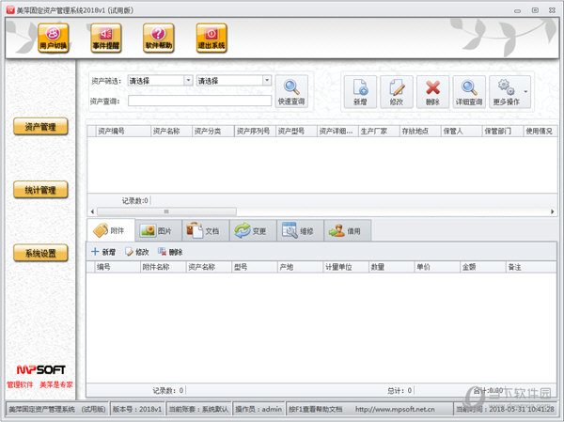
Task: Click the asset grid horizontal scrollbar thumb
Action: coord(166,211)
